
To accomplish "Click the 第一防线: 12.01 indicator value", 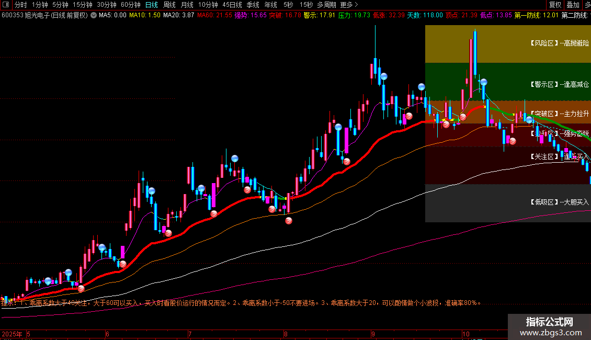I will [537, 16].
